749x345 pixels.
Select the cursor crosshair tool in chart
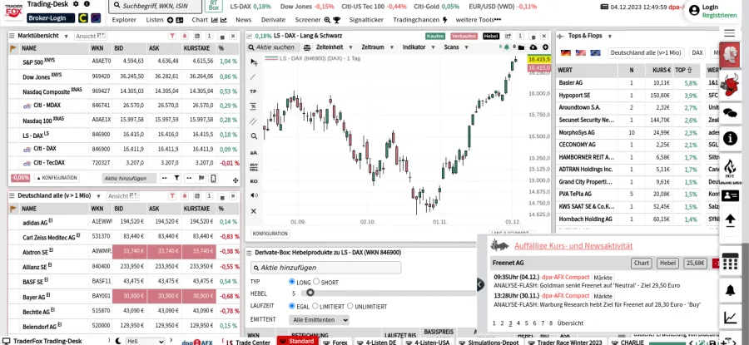pos(254,62)
